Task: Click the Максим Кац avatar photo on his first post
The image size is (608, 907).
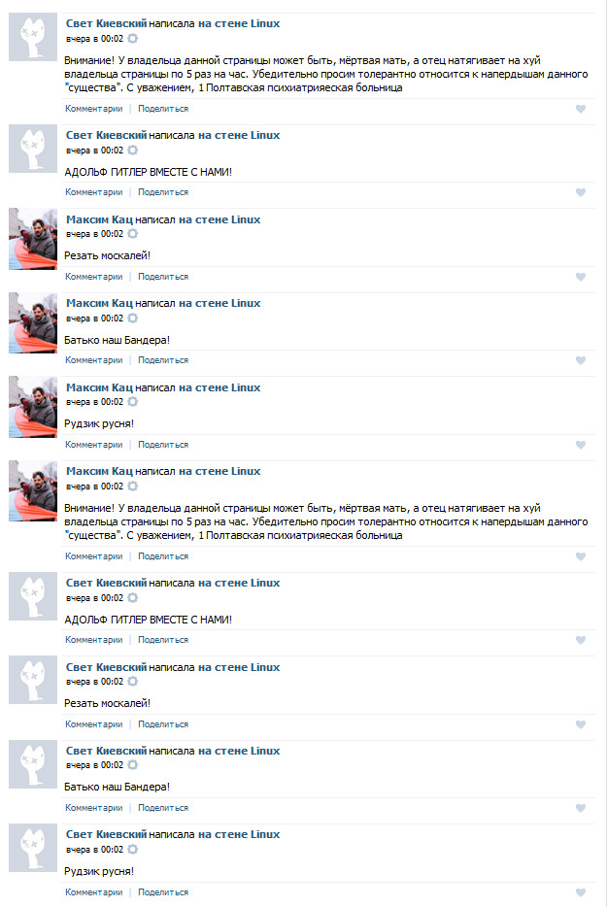Action: point(33,239)
